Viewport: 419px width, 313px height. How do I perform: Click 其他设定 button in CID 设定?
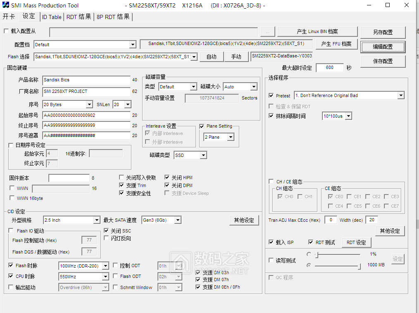(x=244, y=221)
